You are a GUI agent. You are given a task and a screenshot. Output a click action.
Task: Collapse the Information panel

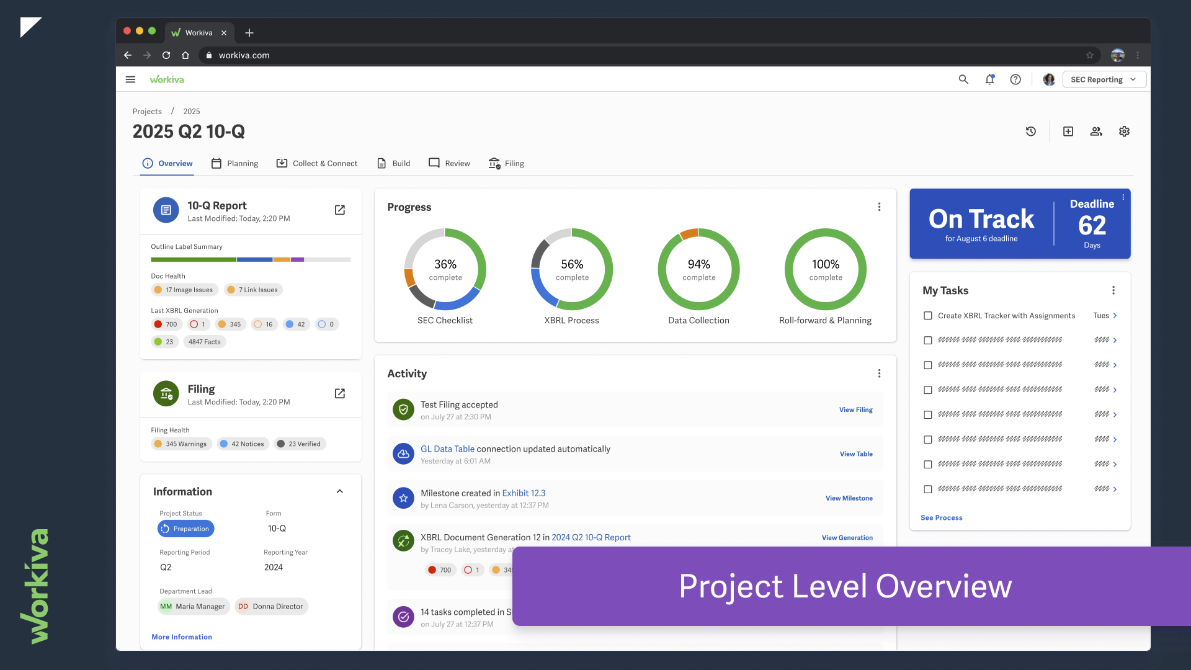340,491
